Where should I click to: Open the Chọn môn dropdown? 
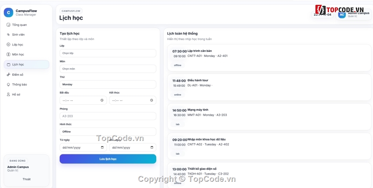pyautogui.click(x=108, y=69)
